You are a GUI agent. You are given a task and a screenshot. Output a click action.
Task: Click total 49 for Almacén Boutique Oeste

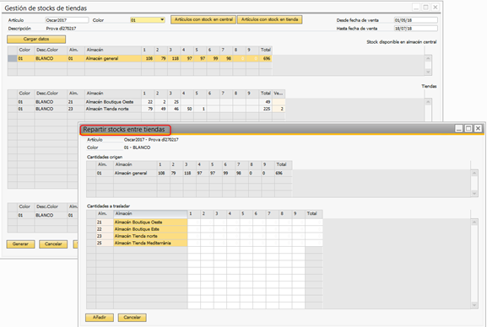(266, 102)
